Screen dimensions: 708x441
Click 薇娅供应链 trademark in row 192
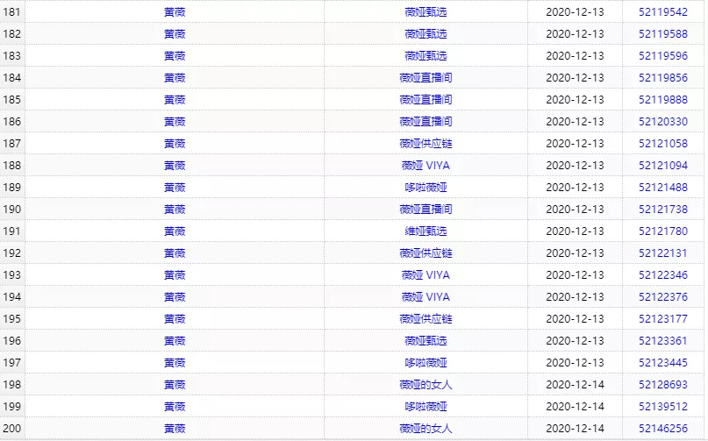click(x=426, y=253)
